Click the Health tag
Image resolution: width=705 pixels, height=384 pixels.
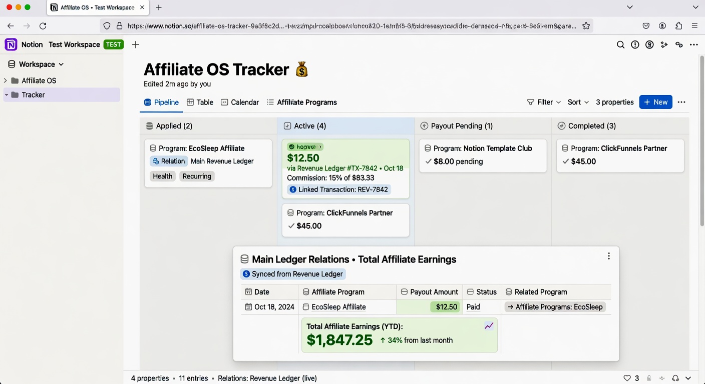click(x=163, y=176)
